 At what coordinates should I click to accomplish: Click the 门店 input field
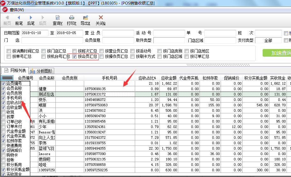point(52,40)
